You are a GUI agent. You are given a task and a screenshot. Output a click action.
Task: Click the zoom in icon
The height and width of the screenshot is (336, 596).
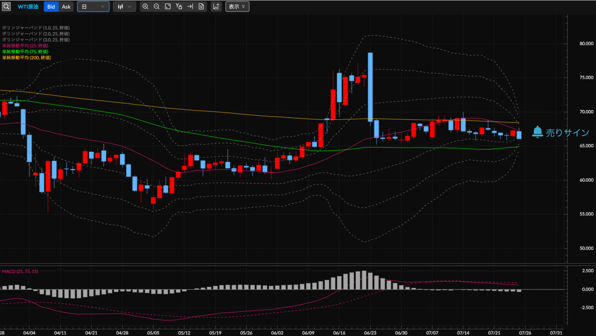[x=145, y=6]
